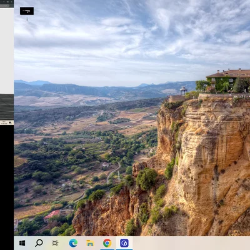250x250 pixels.
Task: Open taskbar Search magnifier
Action: (x=39, y=243)
